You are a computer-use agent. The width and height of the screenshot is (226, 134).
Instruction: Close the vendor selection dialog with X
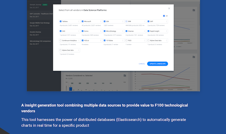pyautogui.click(x=169, y=8)
